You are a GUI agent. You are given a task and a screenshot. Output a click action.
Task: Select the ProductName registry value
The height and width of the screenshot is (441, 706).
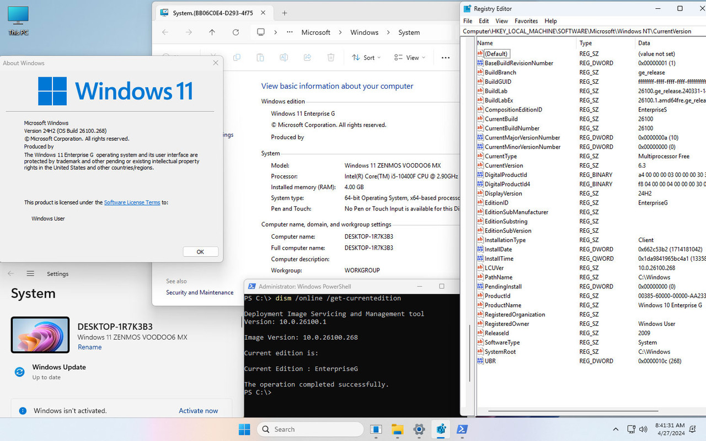[502, 305]
